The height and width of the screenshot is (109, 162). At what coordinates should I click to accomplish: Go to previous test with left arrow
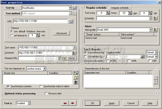pyautogui.click(x=65, y=103)
